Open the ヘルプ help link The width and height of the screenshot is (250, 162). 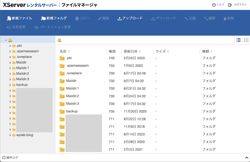pos(218,5)
